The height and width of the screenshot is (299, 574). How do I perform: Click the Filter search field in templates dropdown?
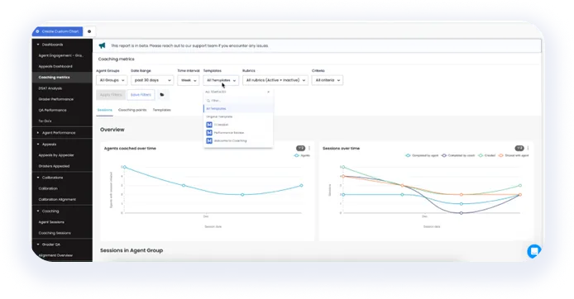pyautogui.click(x=238, y=101)
